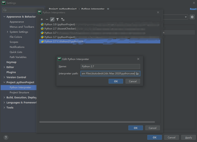This screenshot has height=142, width=197.
Task: Browse for interpreter path using folder icon
Action: (137, 74)
